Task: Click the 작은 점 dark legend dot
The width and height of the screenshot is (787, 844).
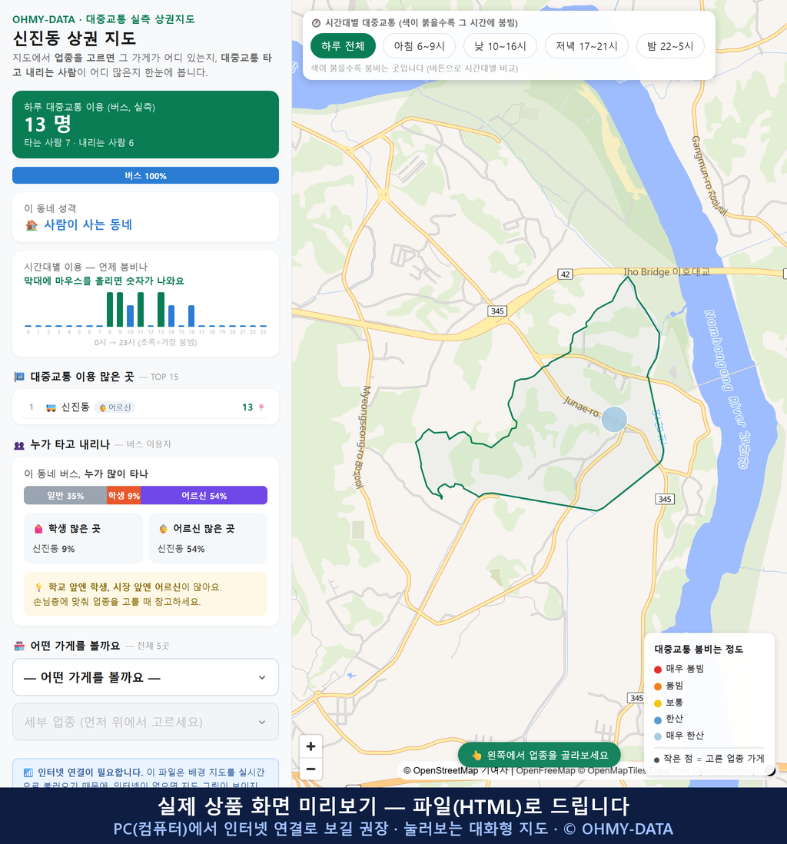Action: coord(657,759)
